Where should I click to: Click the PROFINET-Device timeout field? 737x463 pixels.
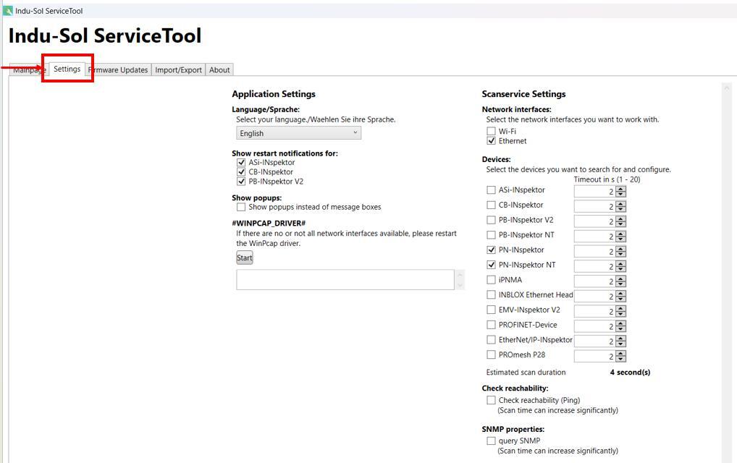594,326
